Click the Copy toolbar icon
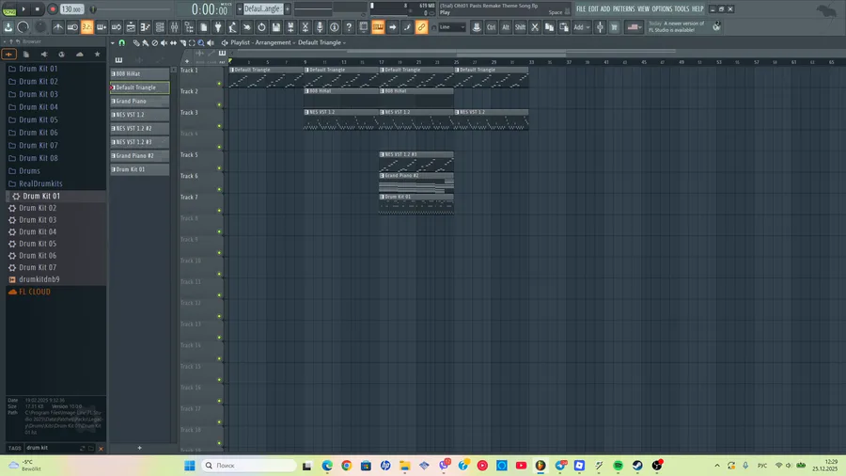Viewport: 846px width, 476px height. click(549, 27)
